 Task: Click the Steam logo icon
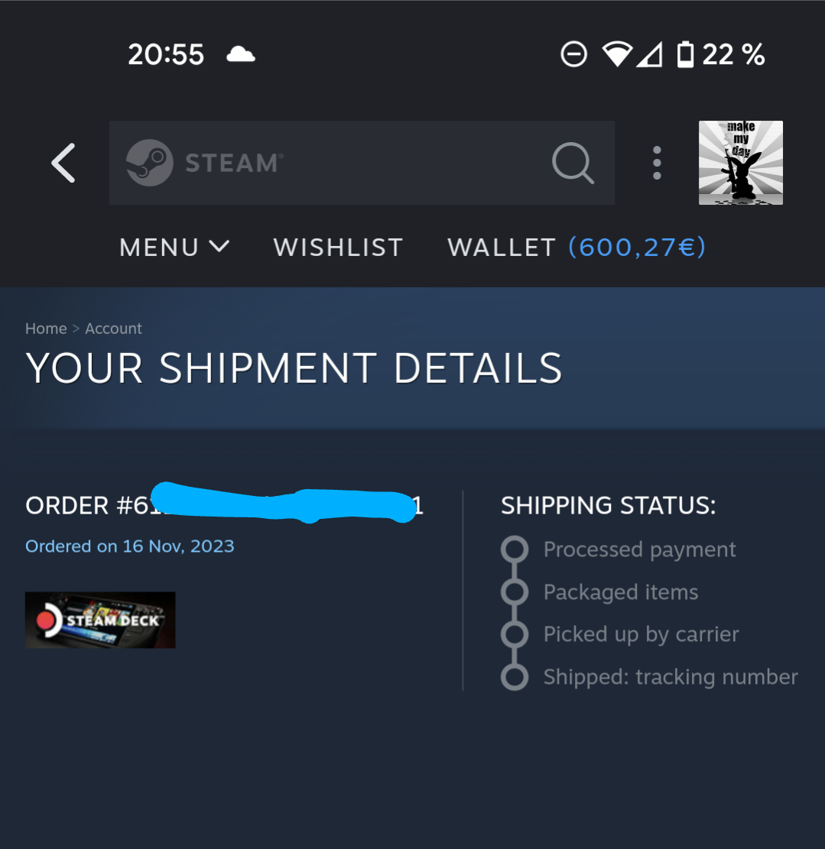150,163
